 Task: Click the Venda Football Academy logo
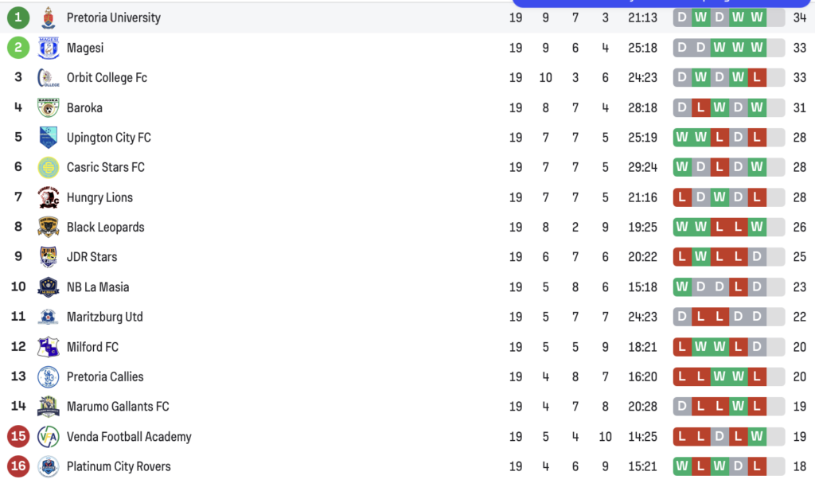(x=49, y=436)
